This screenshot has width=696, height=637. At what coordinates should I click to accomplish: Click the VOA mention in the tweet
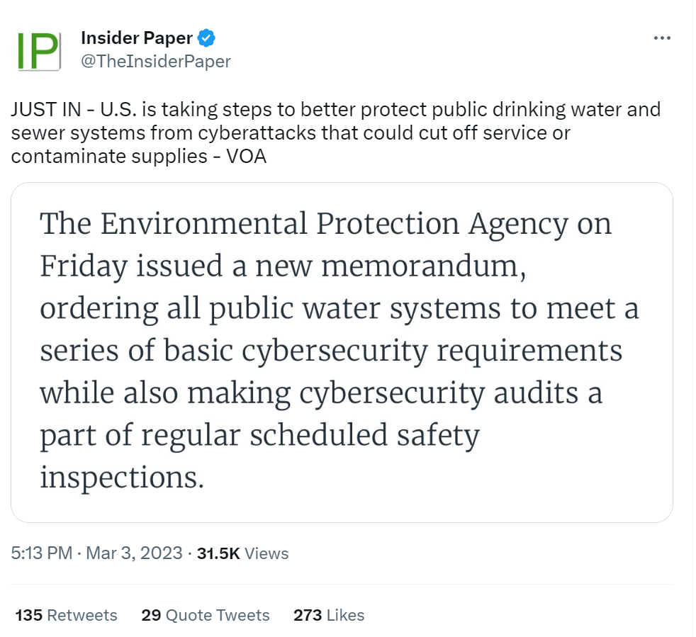tap(247, 157)
